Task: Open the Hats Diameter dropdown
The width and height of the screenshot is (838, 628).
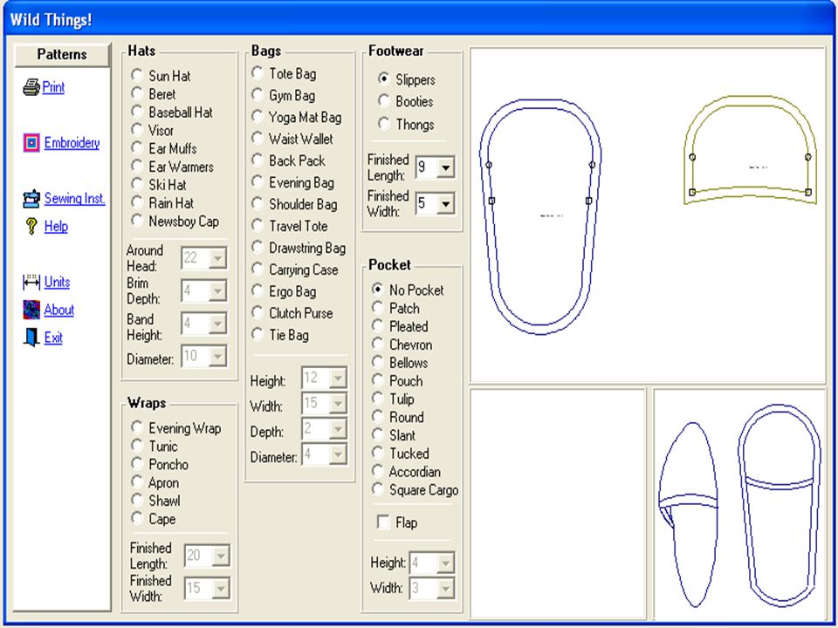Action: click(x=217, y=356)
